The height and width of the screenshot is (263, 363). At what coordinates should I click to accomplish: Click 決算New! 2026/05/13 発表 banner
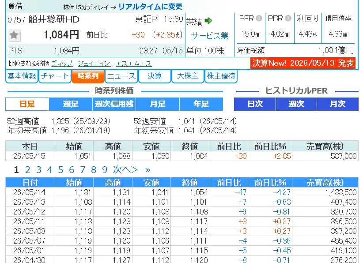(x=303, y=63)
